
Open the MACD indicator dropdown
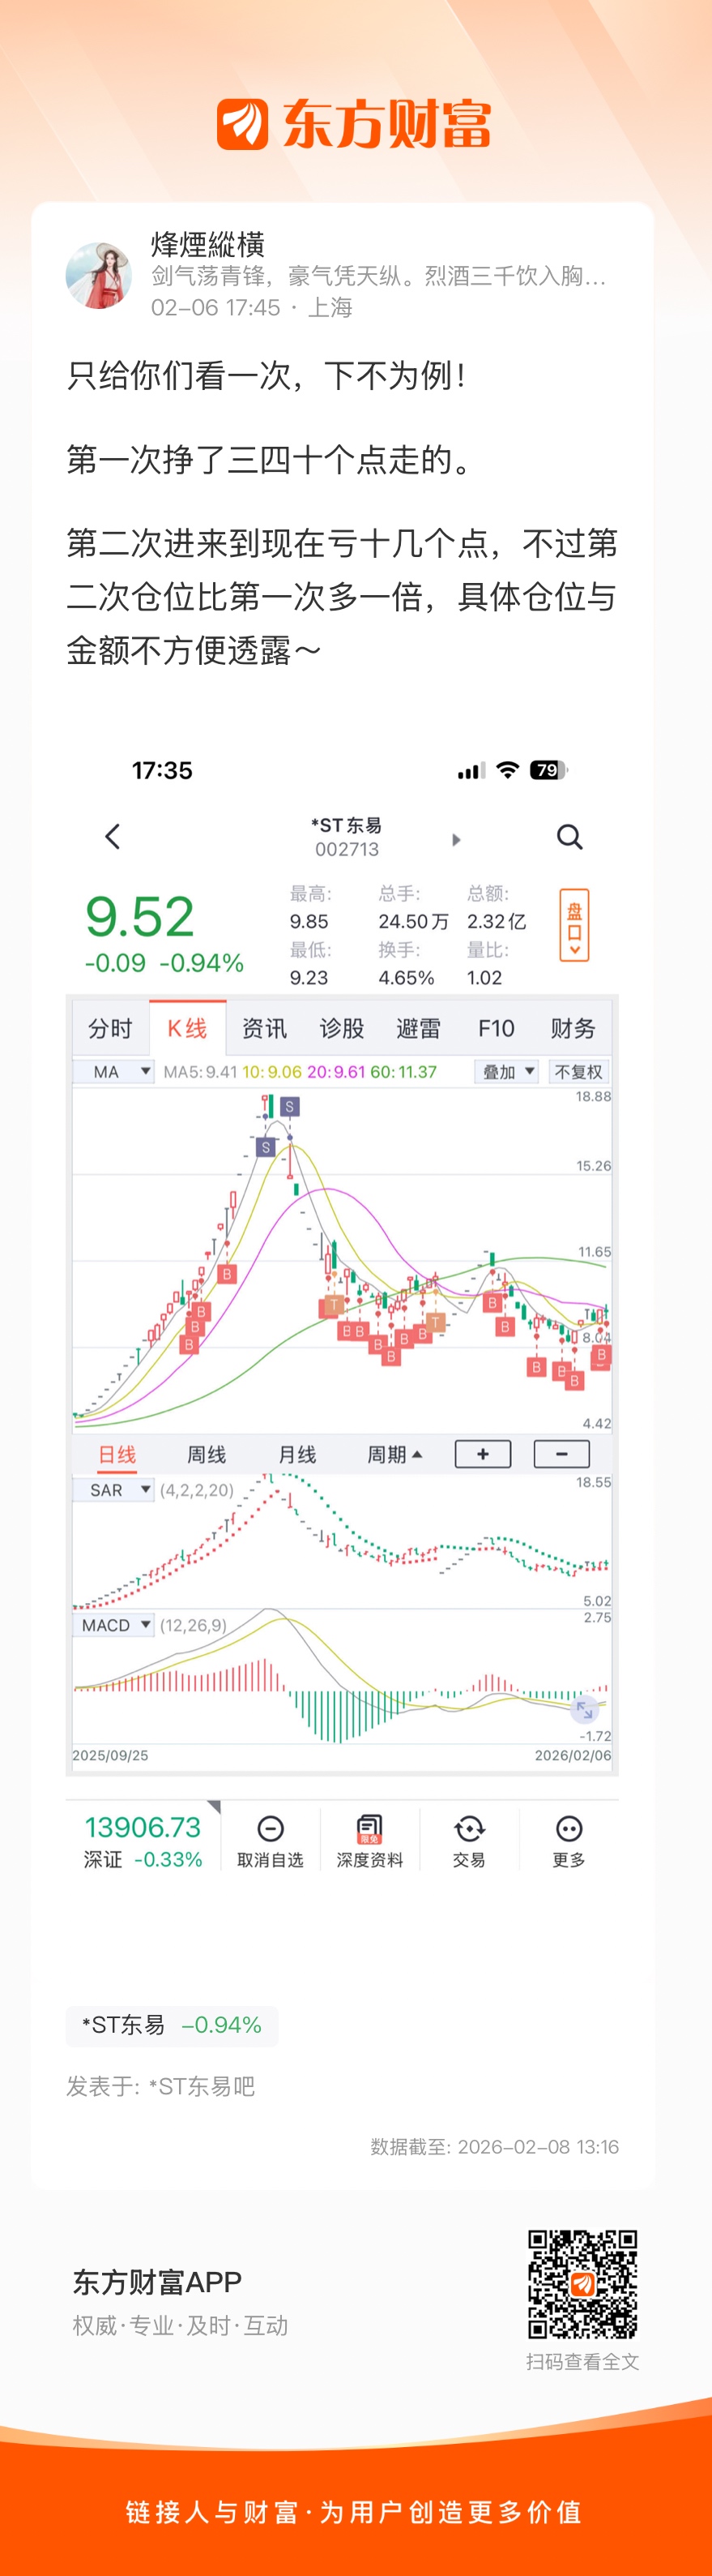114,1625
